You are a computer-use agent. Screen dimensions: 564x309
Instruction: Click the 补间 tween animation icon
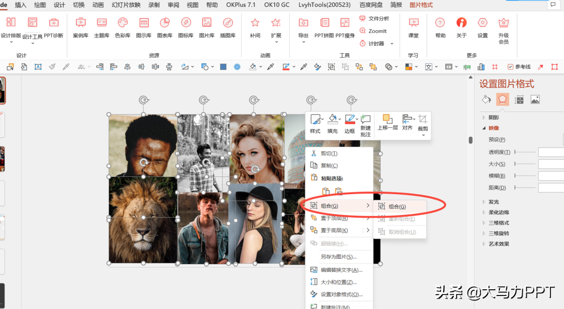click(255, 23)
